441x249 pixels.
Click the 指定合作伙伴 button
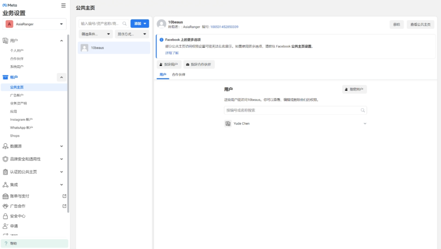[199, 65]
